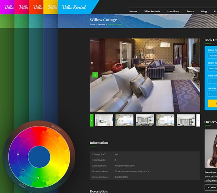Open the fourth thumbnail in the gallery strip
The image size is (217, 193).
point(165,120)
